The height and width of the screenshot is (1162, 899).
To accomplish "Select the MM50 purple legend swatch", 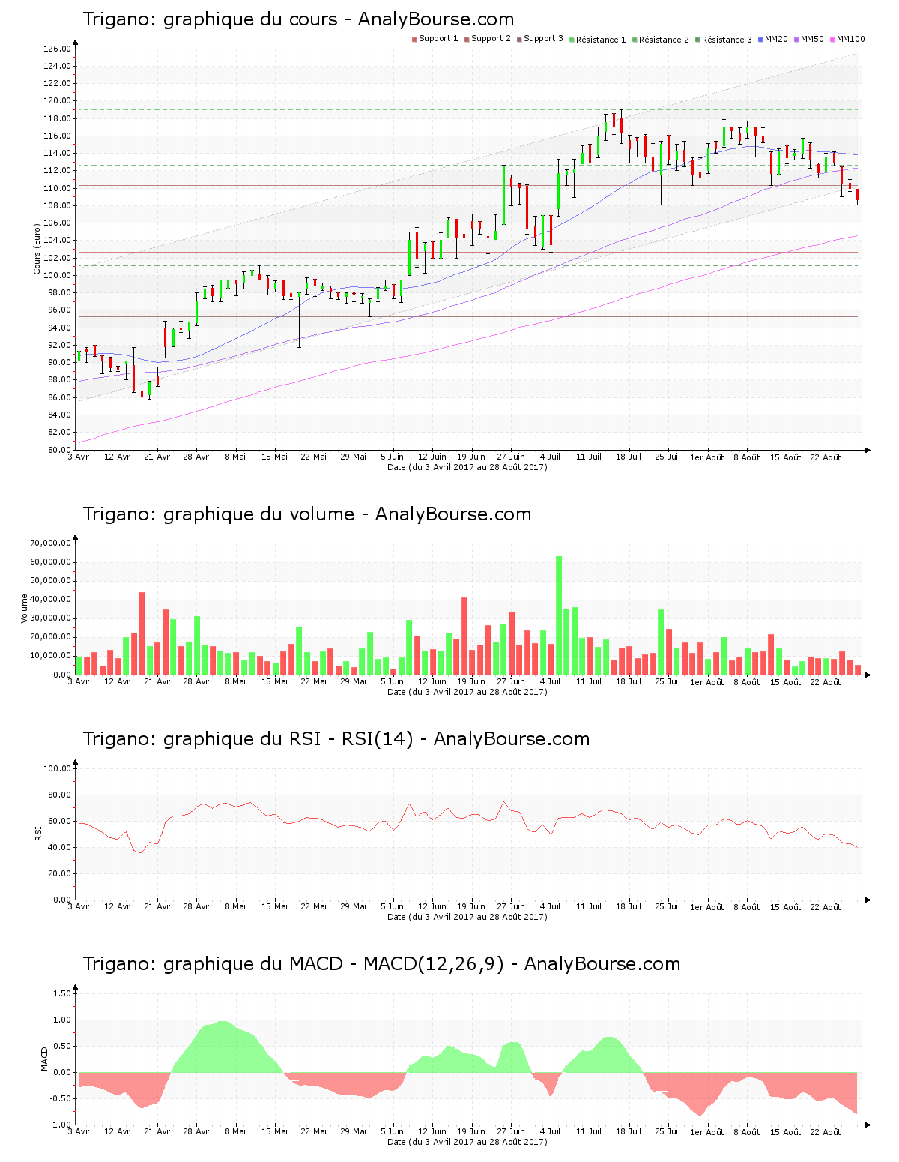I will (x=796, y=40).
